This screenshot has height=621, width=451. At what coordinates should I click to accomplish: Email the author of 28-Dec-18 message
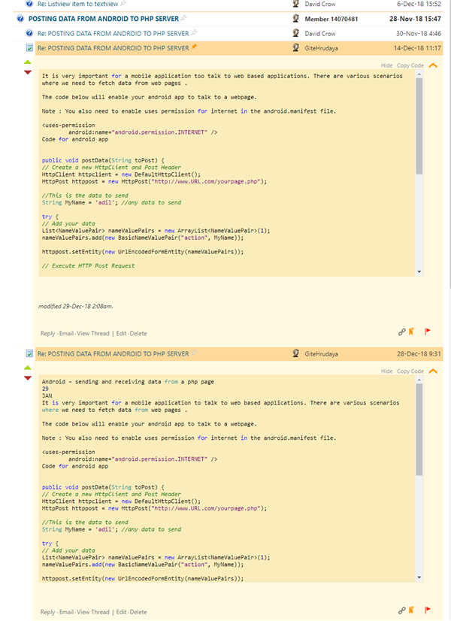click(66, 612)
